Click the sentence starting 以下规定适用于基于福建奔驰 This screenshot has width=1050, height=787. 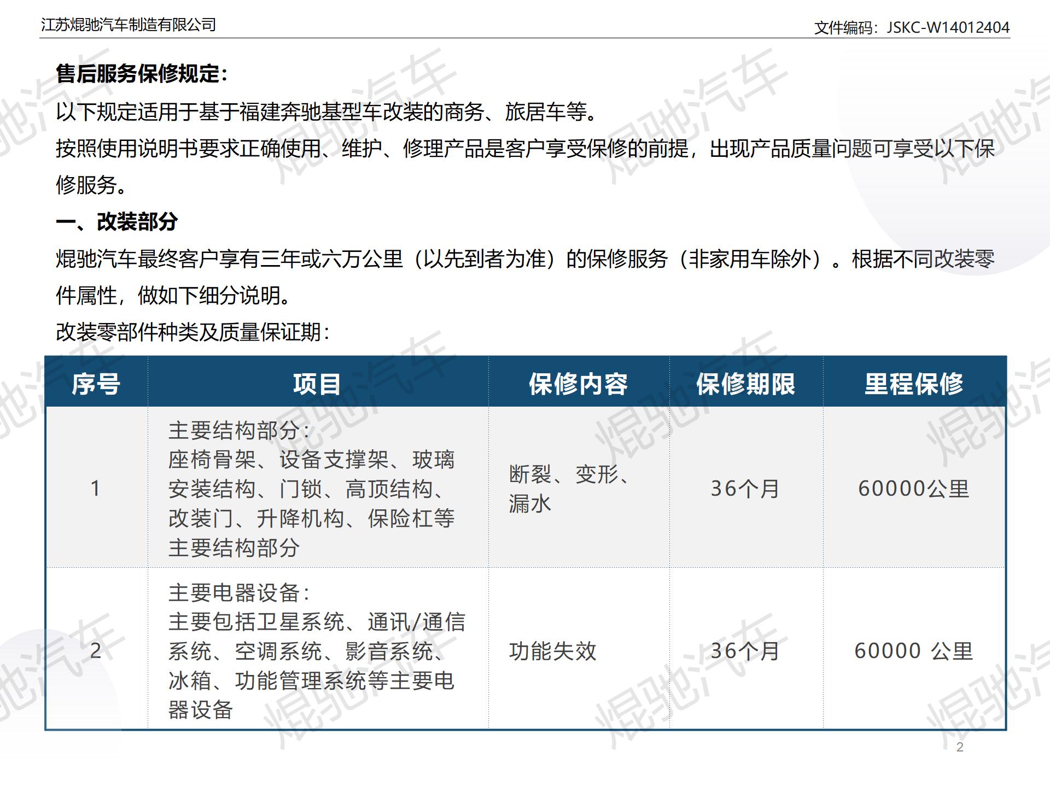pyautogui.click(x=328, y=111)
